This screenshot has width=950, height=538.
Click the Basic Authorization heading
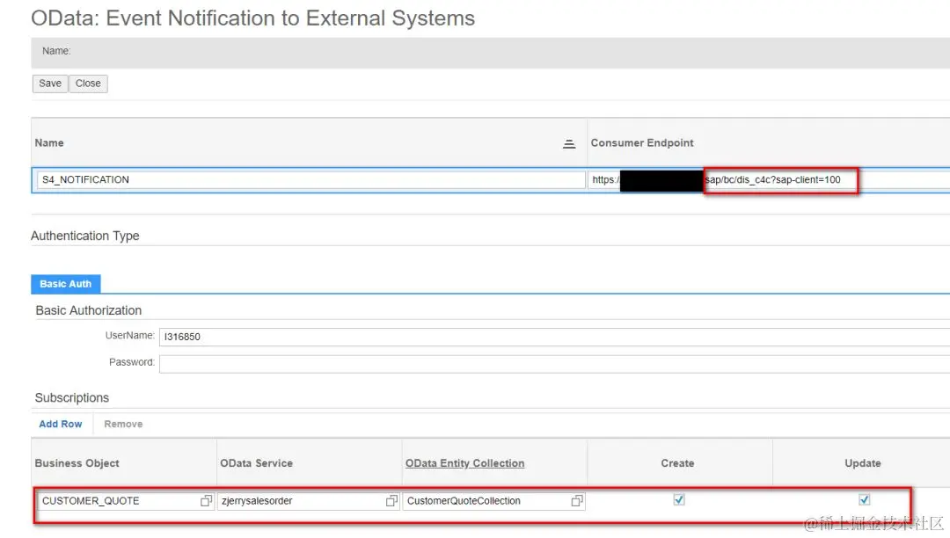pos(89,310)
